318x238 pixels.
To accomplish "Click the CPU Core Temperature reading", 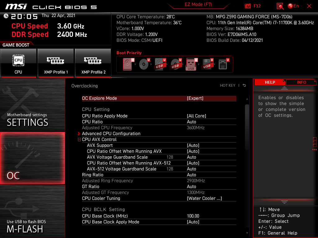I will click(146, 17).
